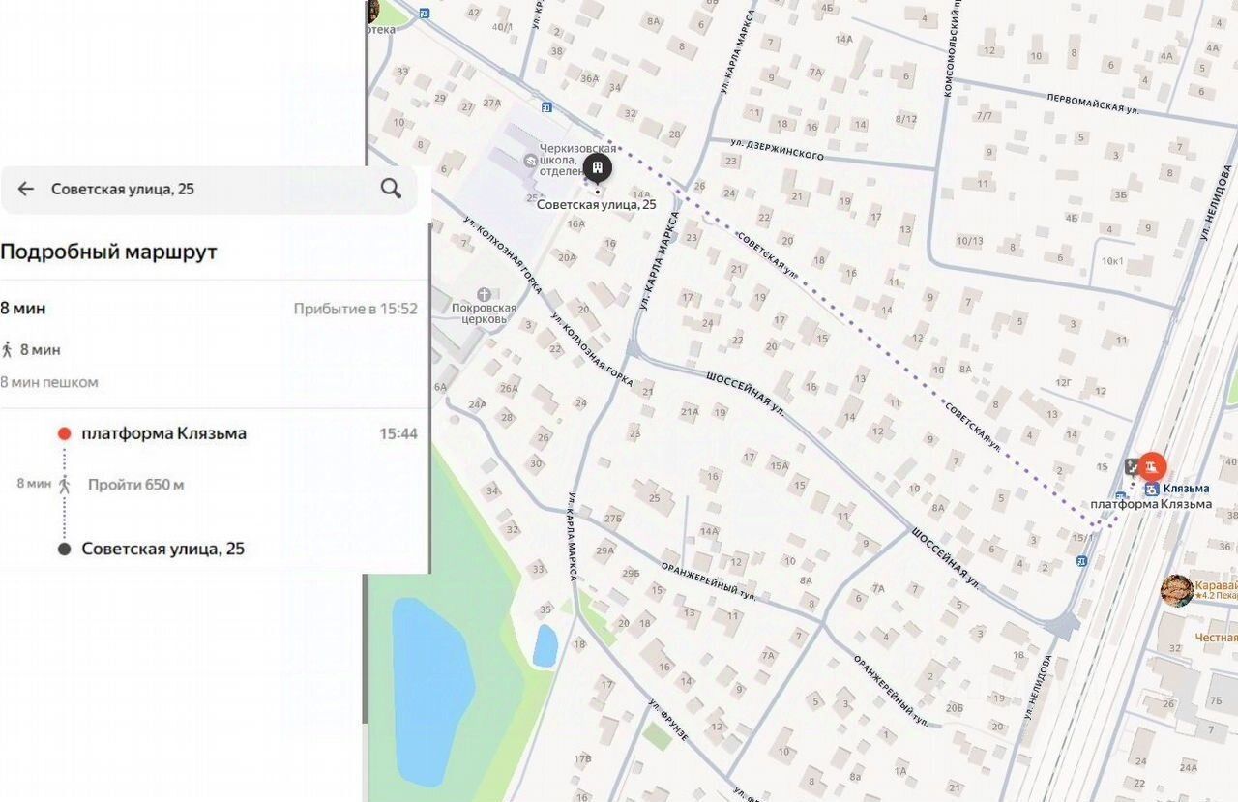Click the walking figure icon next to Пройти 650 м
1238x802 pixels.
(65, 484)
